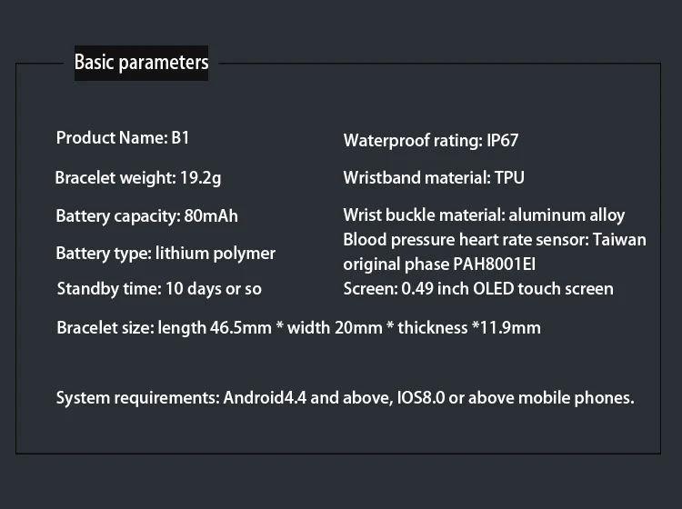Viewport: 682px width, 509px height.
Task: Click the Product Name: B1 line
Action: coord(123,138)
